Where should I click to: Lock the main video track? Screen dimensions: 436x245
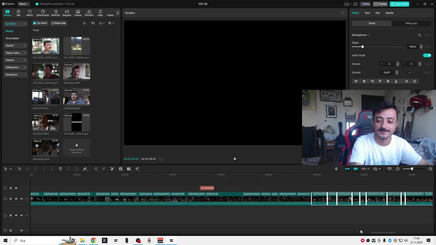[x=11, y=199]
